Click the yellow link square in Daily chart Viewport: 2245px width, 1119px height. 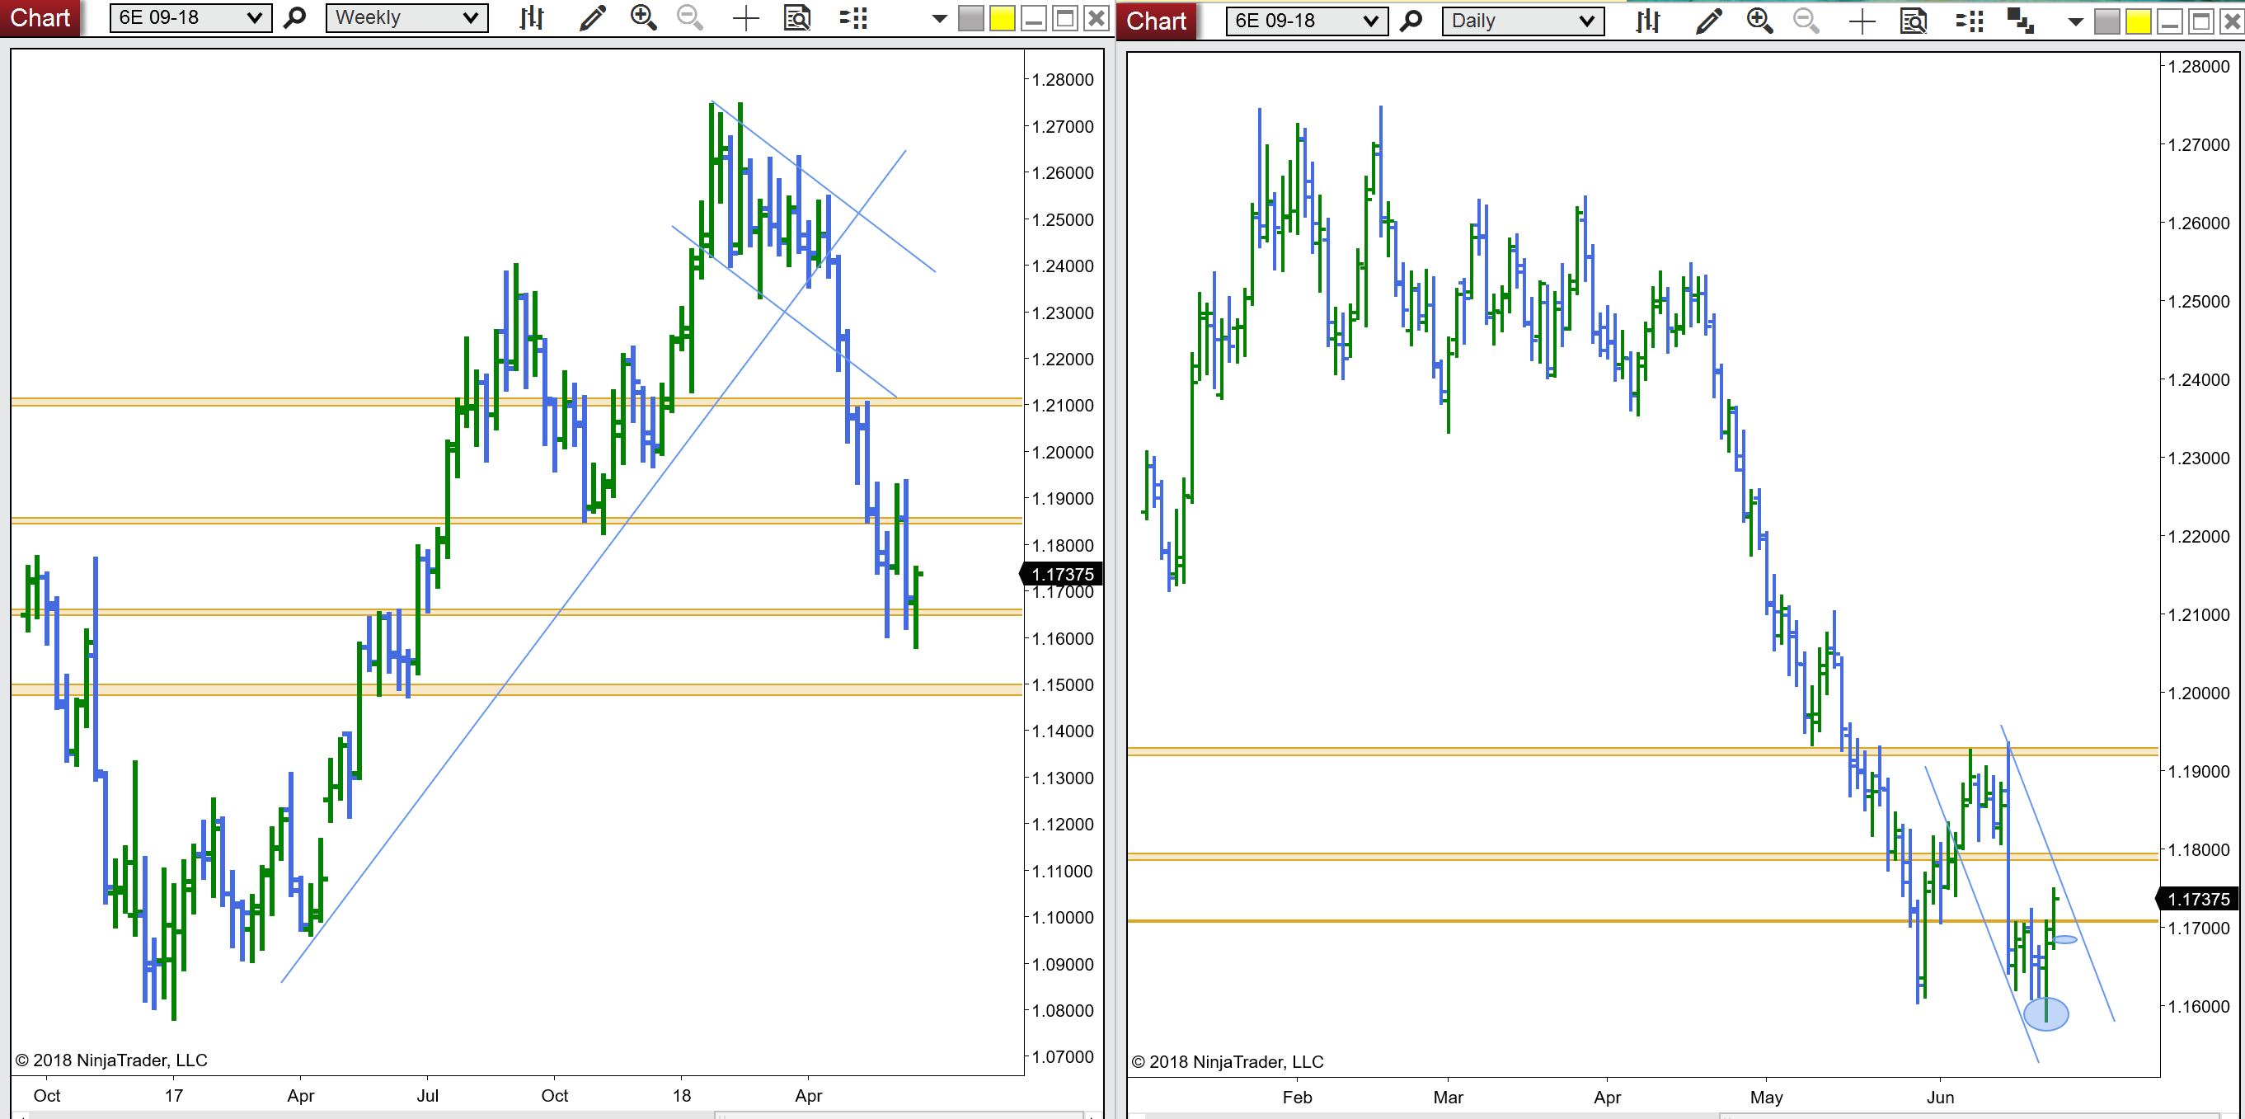click(2139, 21)
